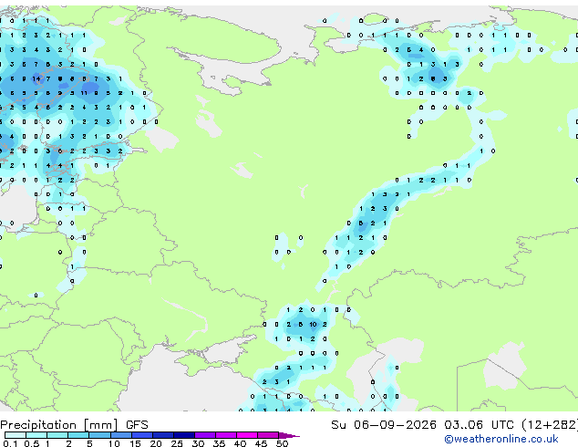Viewport: 578px width, 447px height.
Task: Select the 'Su 06-09-2026 03..06 UTC' date text
Action: pos(422,425)
